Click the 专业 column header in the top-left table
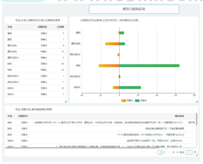Screen dimensions: 203x164 [x=10, y=27]
